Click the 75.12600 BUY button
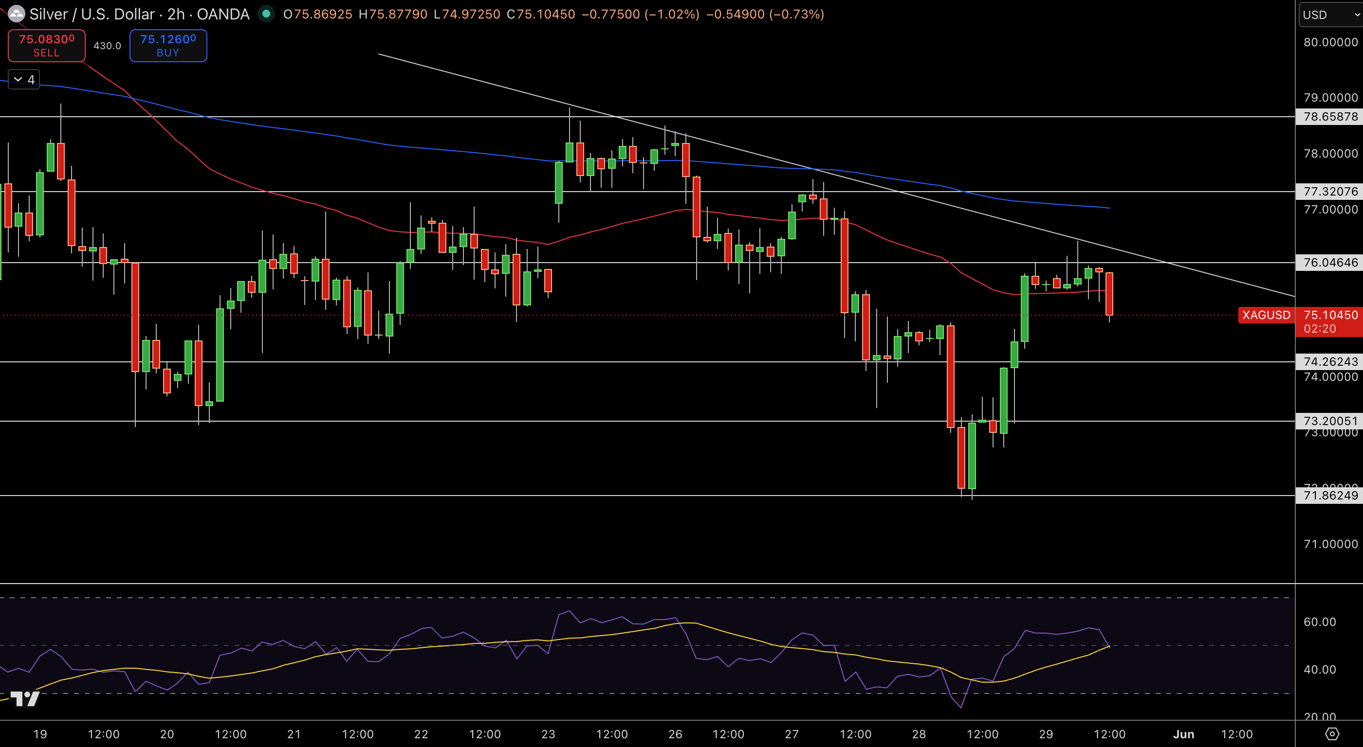The height and width of the screenshot is (747, 1363). tap(168, 45)
